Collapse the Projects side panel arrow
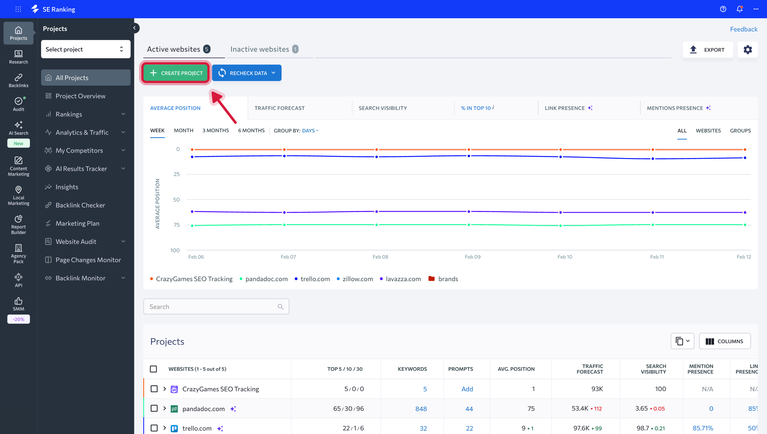 (x=134, y=28)
